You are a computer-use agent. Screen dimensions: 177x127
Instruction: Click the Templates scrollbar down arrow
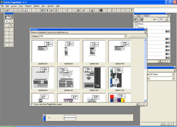pyautogui.click(x=145, y=101)
